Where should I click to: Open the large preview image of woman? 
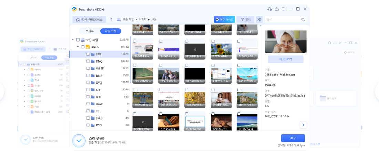click(286, 41)
